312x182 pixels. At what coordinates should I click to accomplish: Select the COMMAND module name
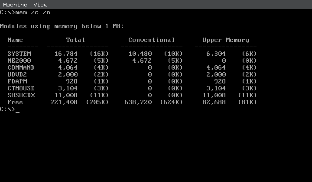21,67
